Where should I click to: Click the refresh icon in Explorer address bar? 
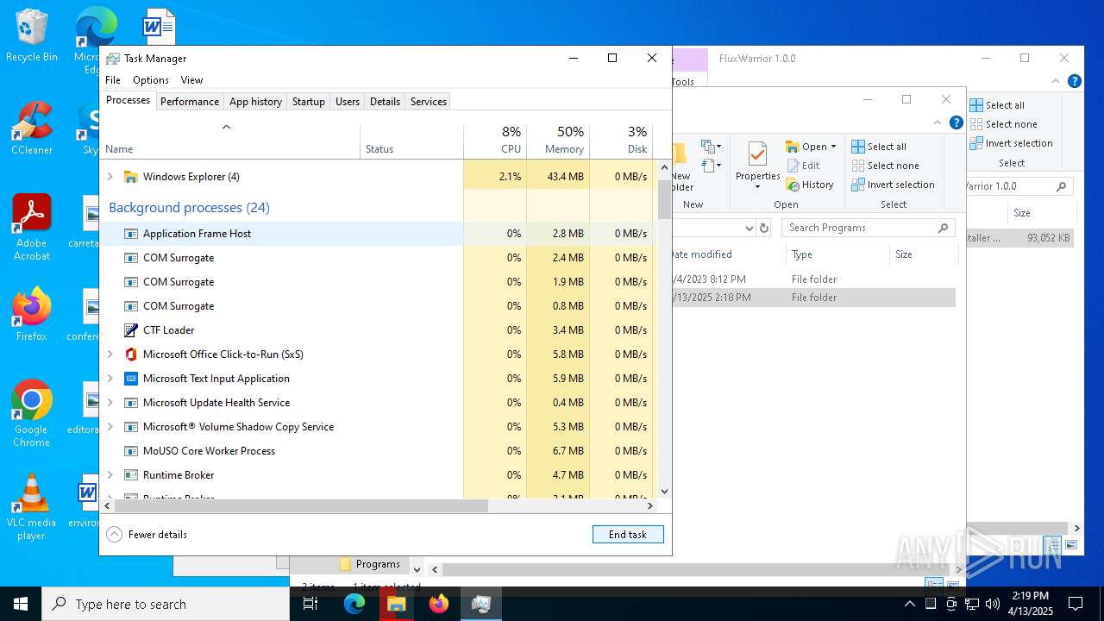(763, 228)
